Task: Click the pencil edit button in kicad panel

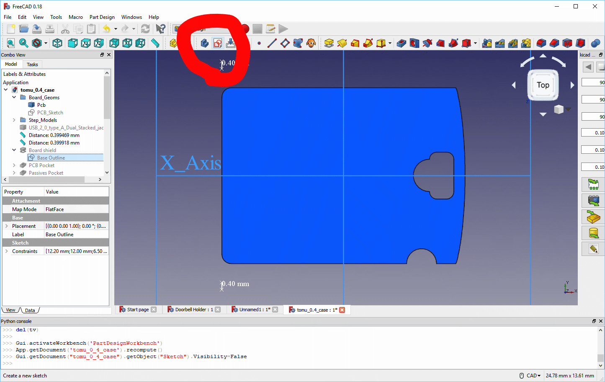Action: [x=593, y=248]
